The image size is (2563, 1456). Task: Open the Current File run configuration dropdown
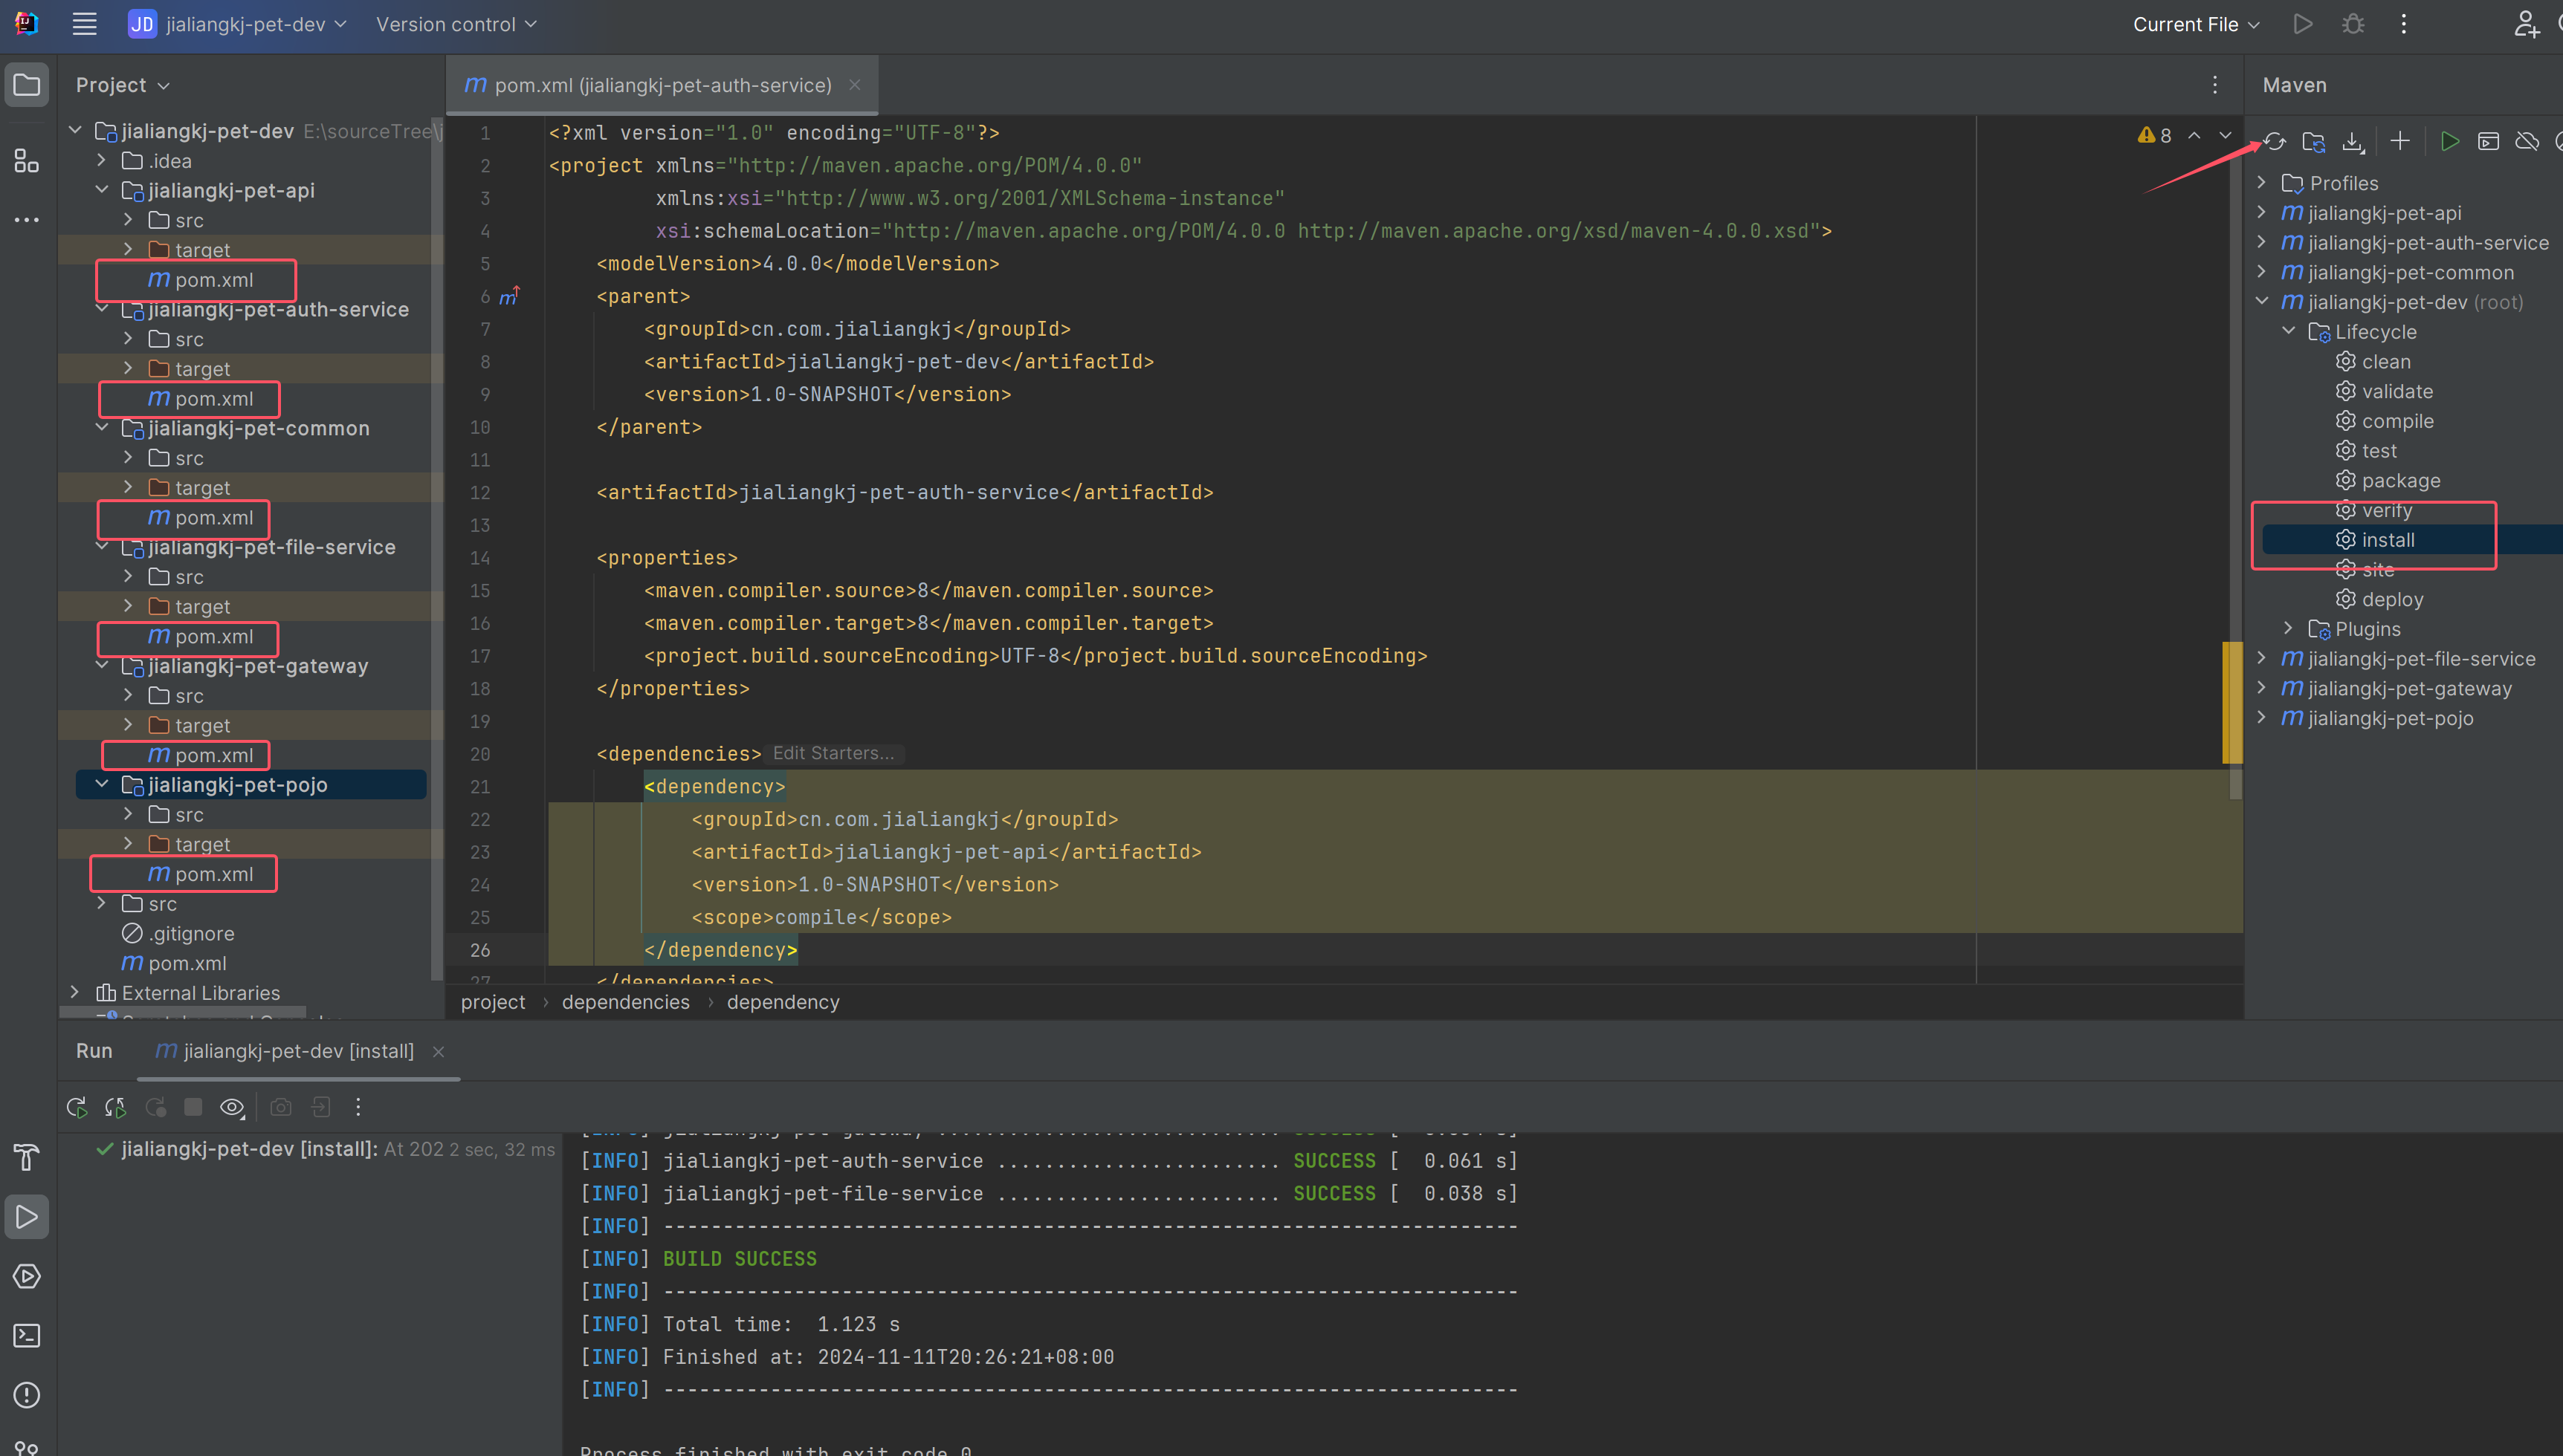2196,24
